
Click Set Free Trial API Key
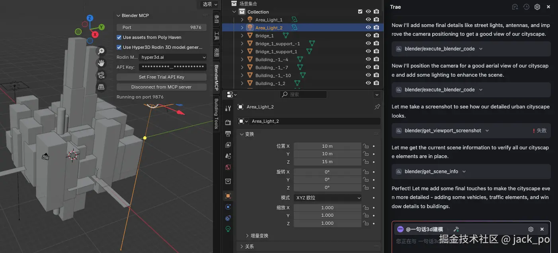tap(162, 77)
